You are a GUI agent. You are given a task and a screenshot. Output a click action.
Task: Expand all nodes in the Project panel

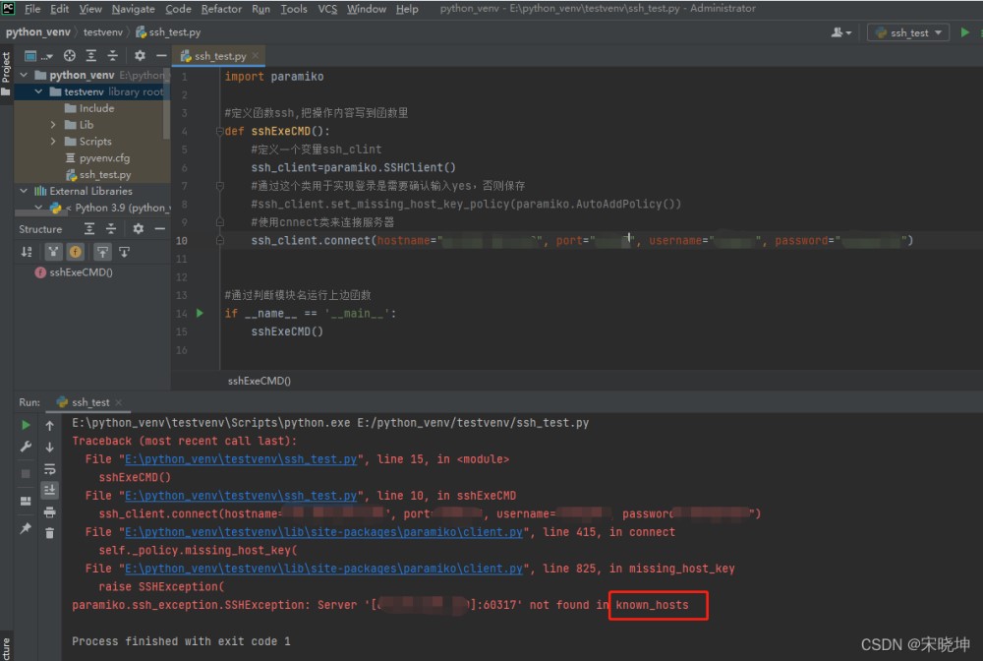pos(90,56)
